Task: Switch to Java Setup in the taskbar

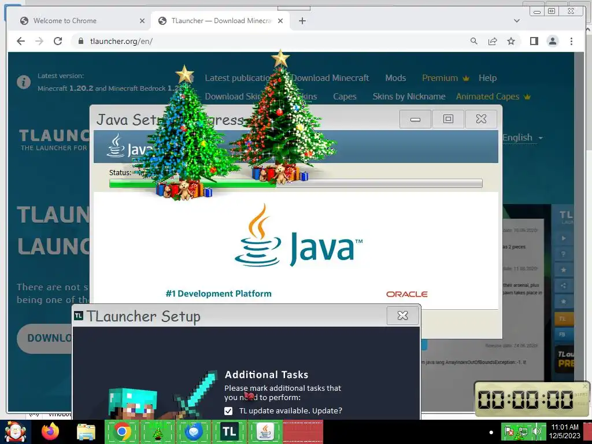Action: (265, 431)
